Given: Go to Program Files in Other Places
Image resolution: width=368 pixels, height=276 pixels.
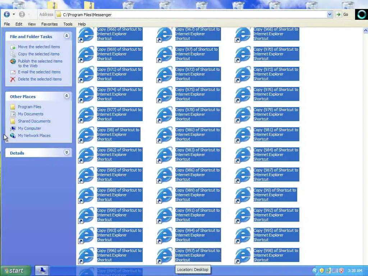Looking at the screenshot, I should tap(29, 107).
